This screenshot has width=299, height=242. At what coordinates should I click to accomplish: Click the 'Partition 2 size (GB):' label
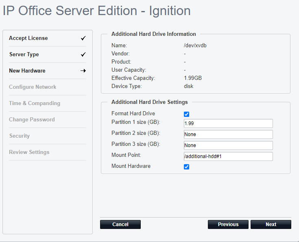click(136, 133)
